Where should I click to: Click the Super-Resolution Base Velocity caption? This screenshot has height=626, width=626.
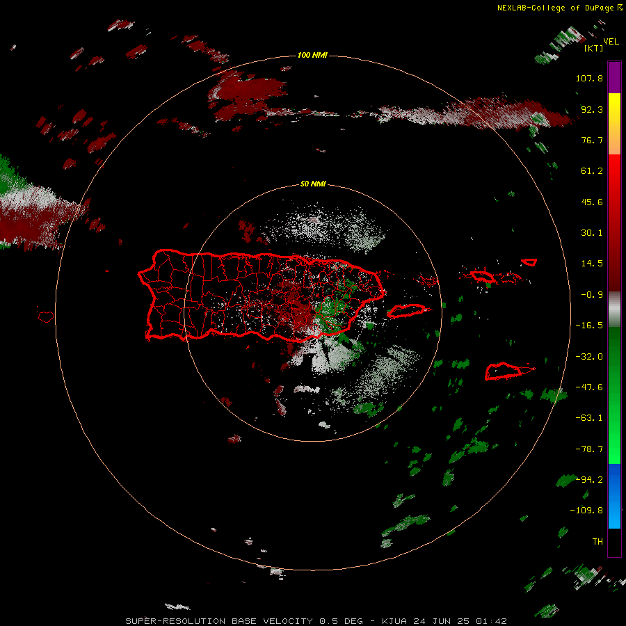click(316, 621)
